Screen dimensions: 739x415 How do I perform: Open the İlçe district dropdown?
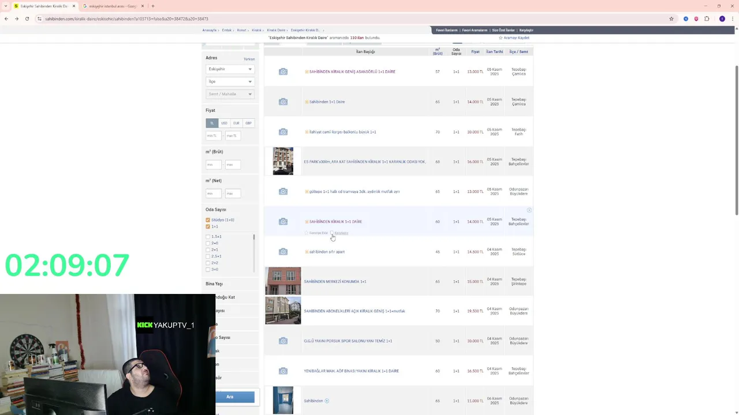pyautogui.click(x=230, y=82)
